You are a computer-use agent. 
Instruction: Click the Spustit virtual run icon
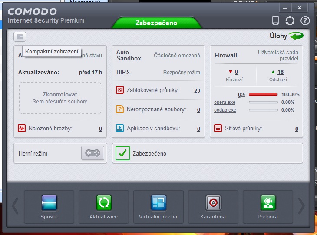tap(49, 202)
